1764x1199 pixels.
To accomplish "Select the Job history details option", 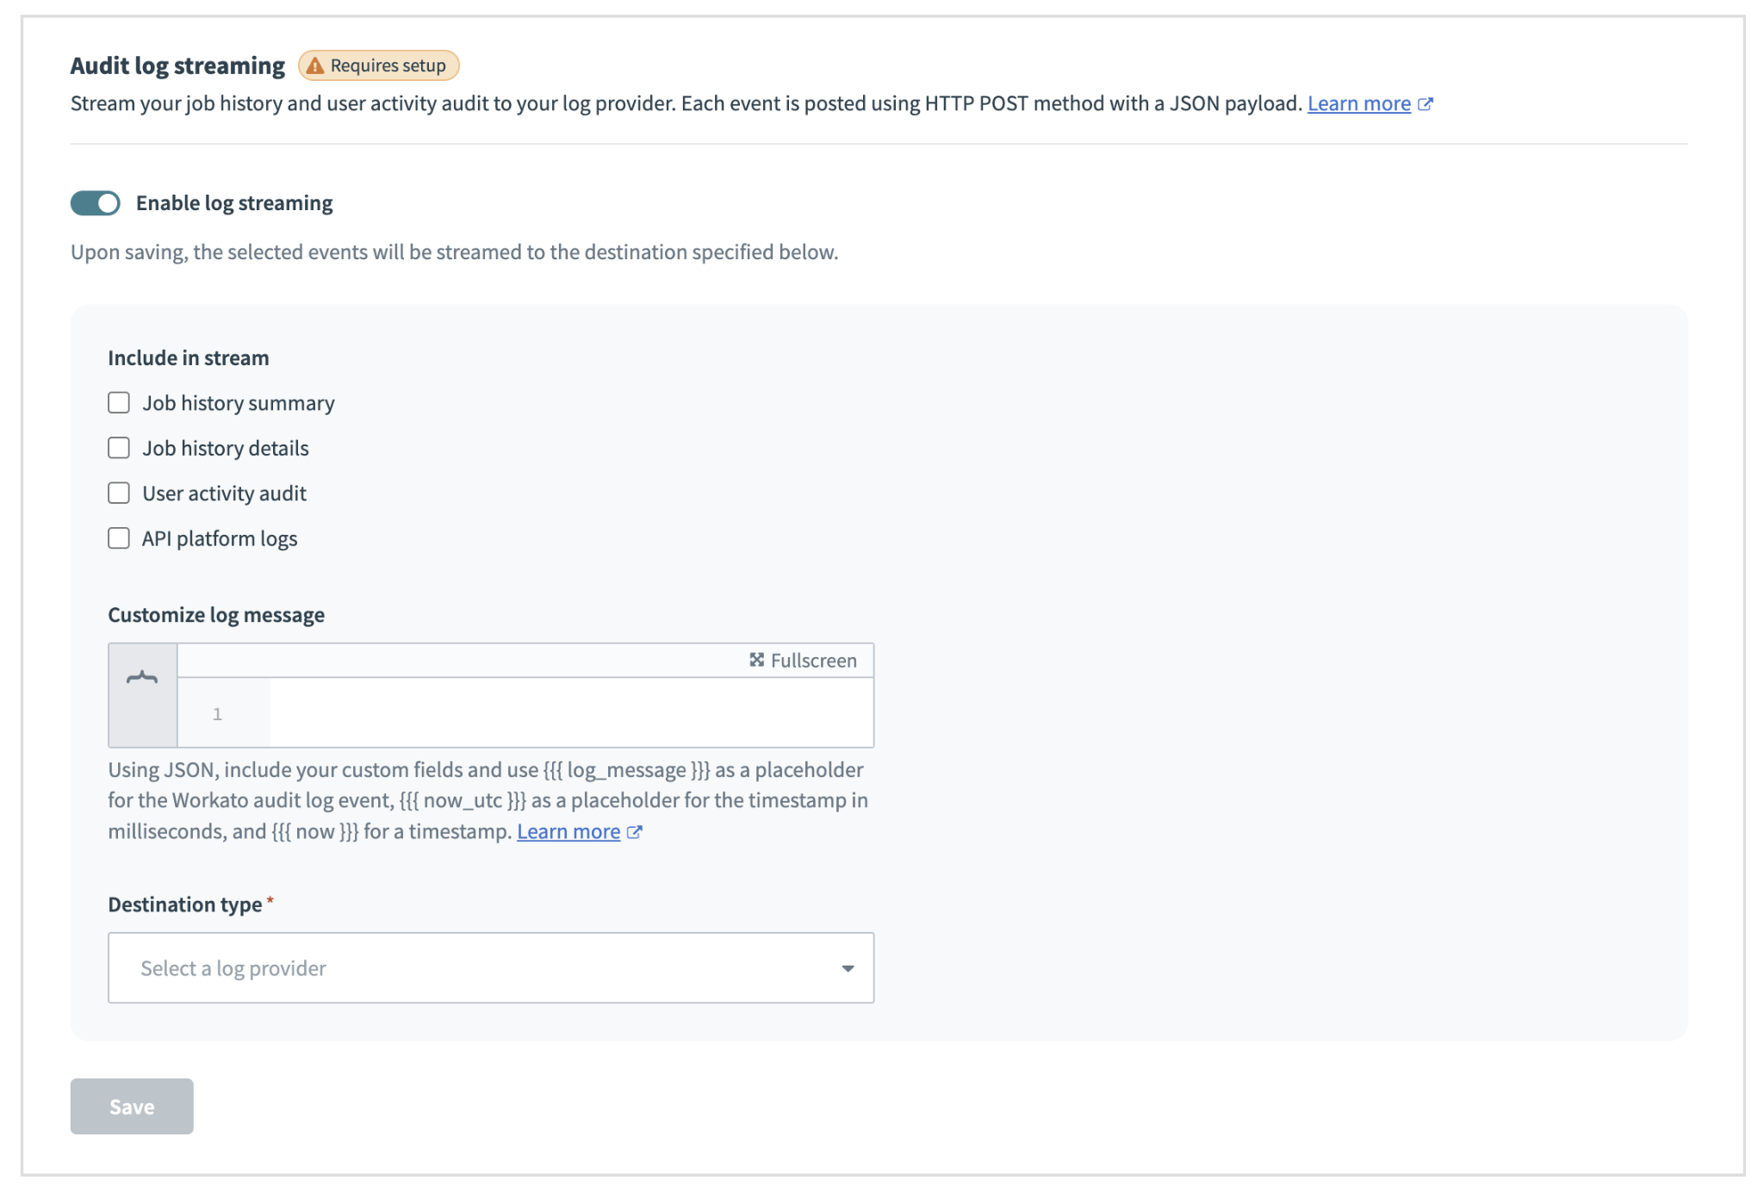I will point(119,447).
